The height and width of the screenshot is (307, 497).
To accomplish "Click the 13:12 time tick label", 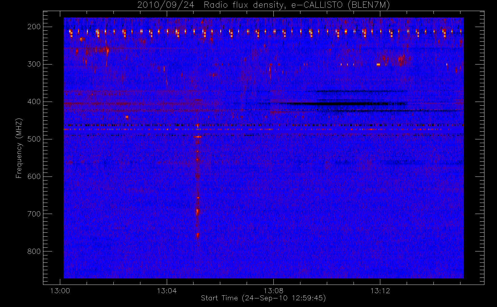I will 380,291.
